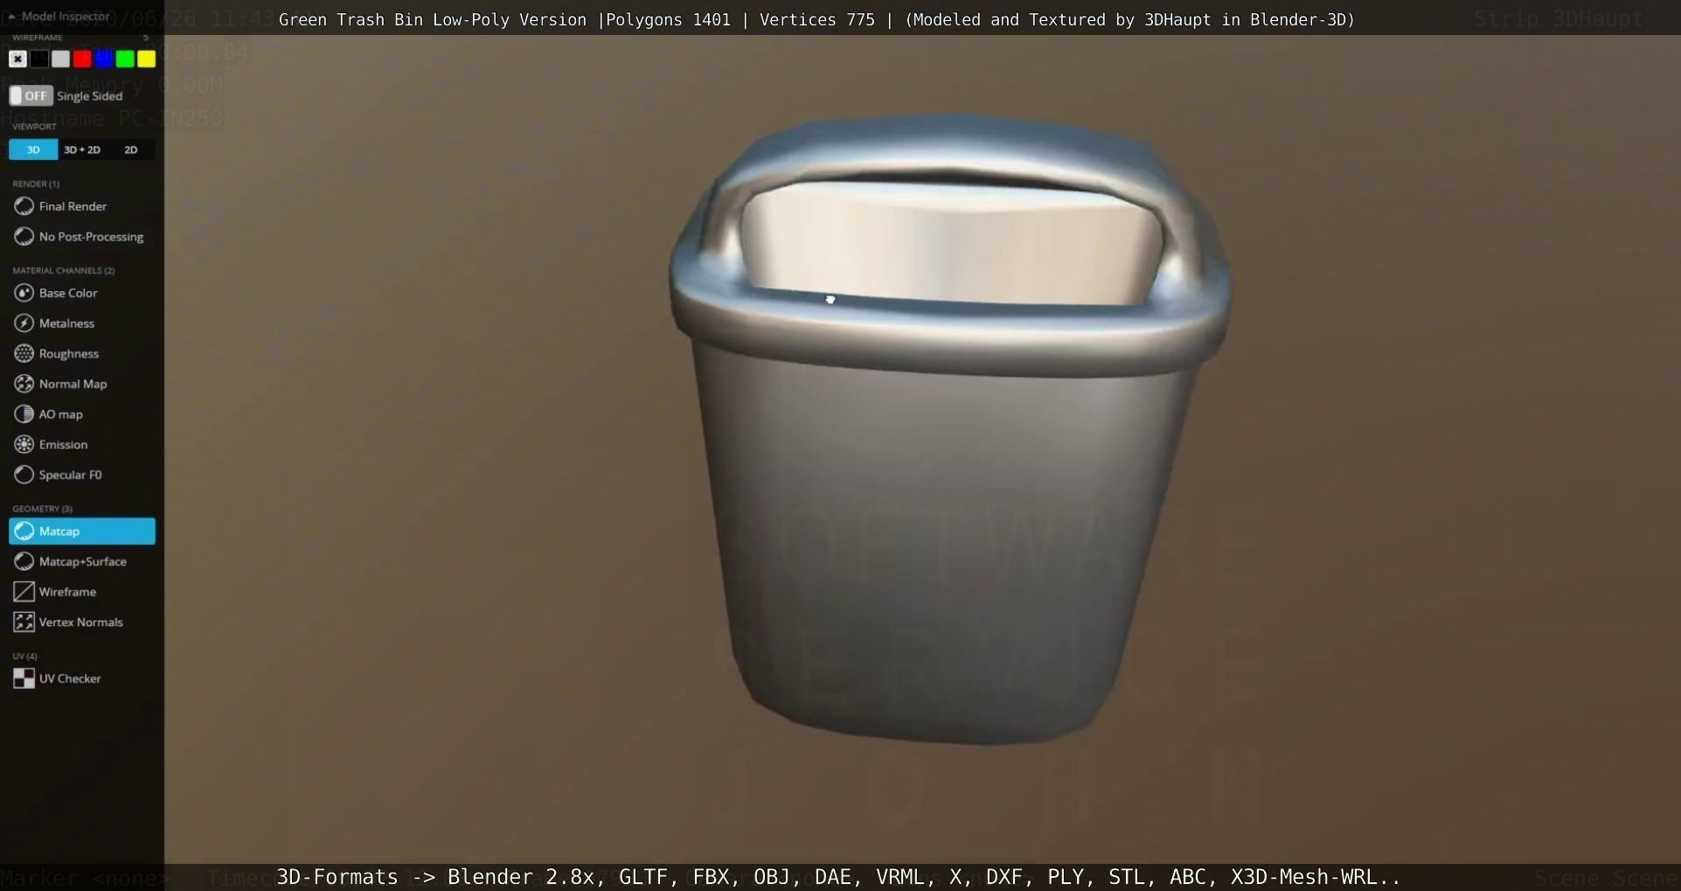Click the Emission channel icon
This screenshot has width=1681, height=891.
[24, 444]
